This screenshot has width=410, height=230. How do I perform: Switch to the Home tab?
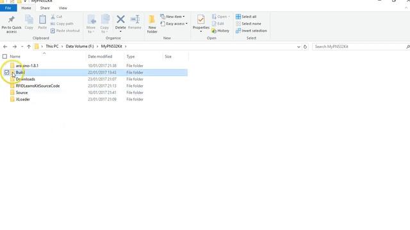tap(26, 8)
